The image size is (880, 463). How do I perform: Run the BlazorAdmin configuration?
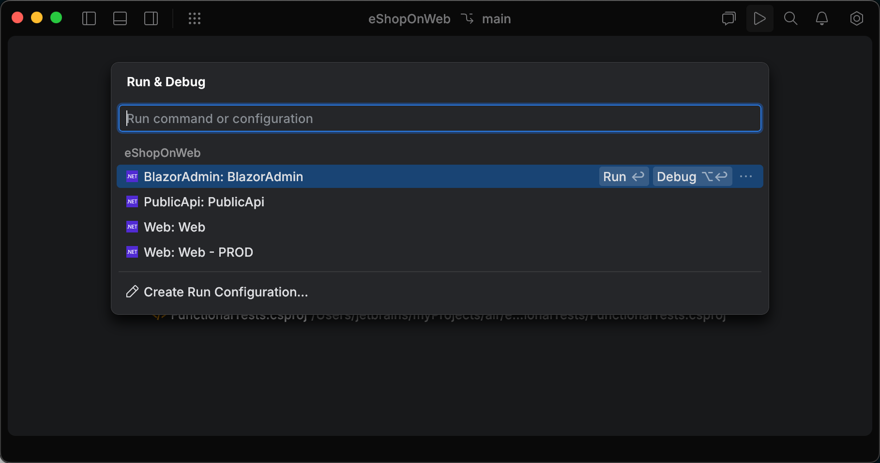[x=623, y=176]
